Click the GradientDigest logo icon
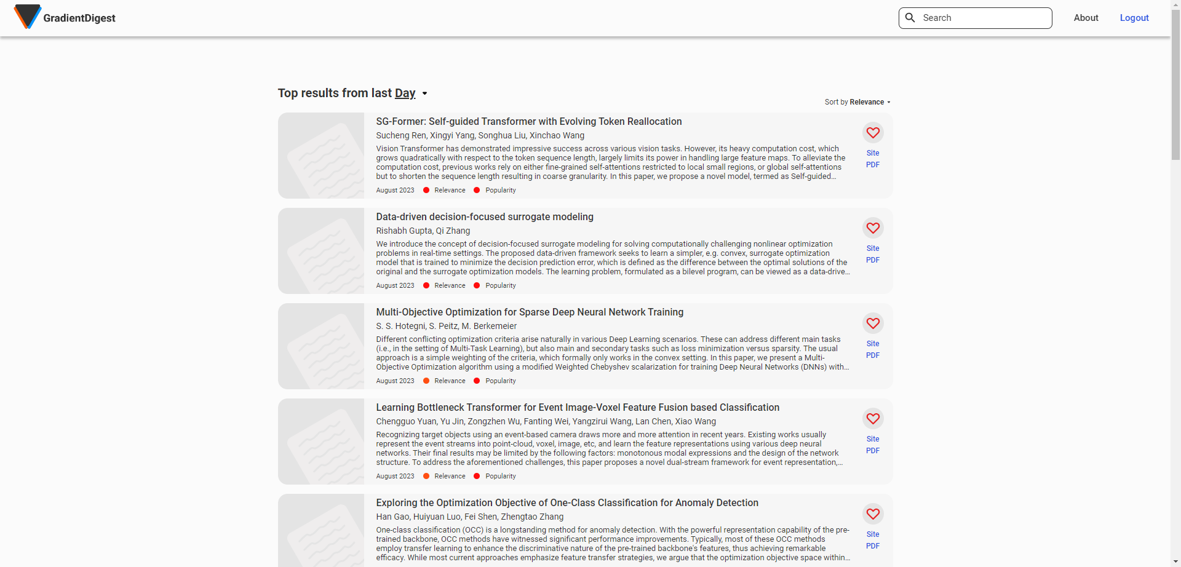Image resolution: width=1181 pixels, height=567 pixels. tap(28, 17)
